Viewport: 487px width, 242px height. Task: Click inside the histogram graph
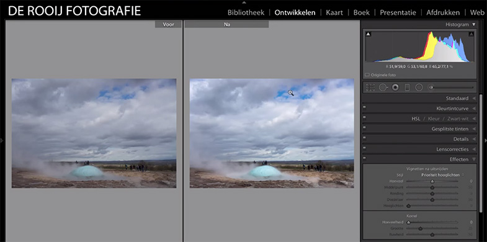(x=419, y=47)
